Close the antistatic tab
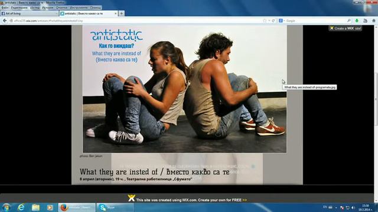Viewport: 378px width, 212px height. 116,14
